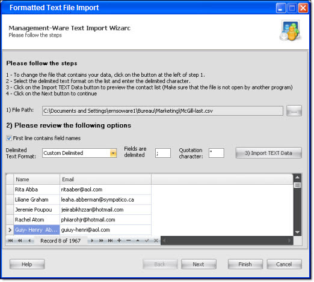This screenshot has width=314, height=282.
Task: Click the phiiarohjr@hotmail.com email cell
Action: pos(105,220)
